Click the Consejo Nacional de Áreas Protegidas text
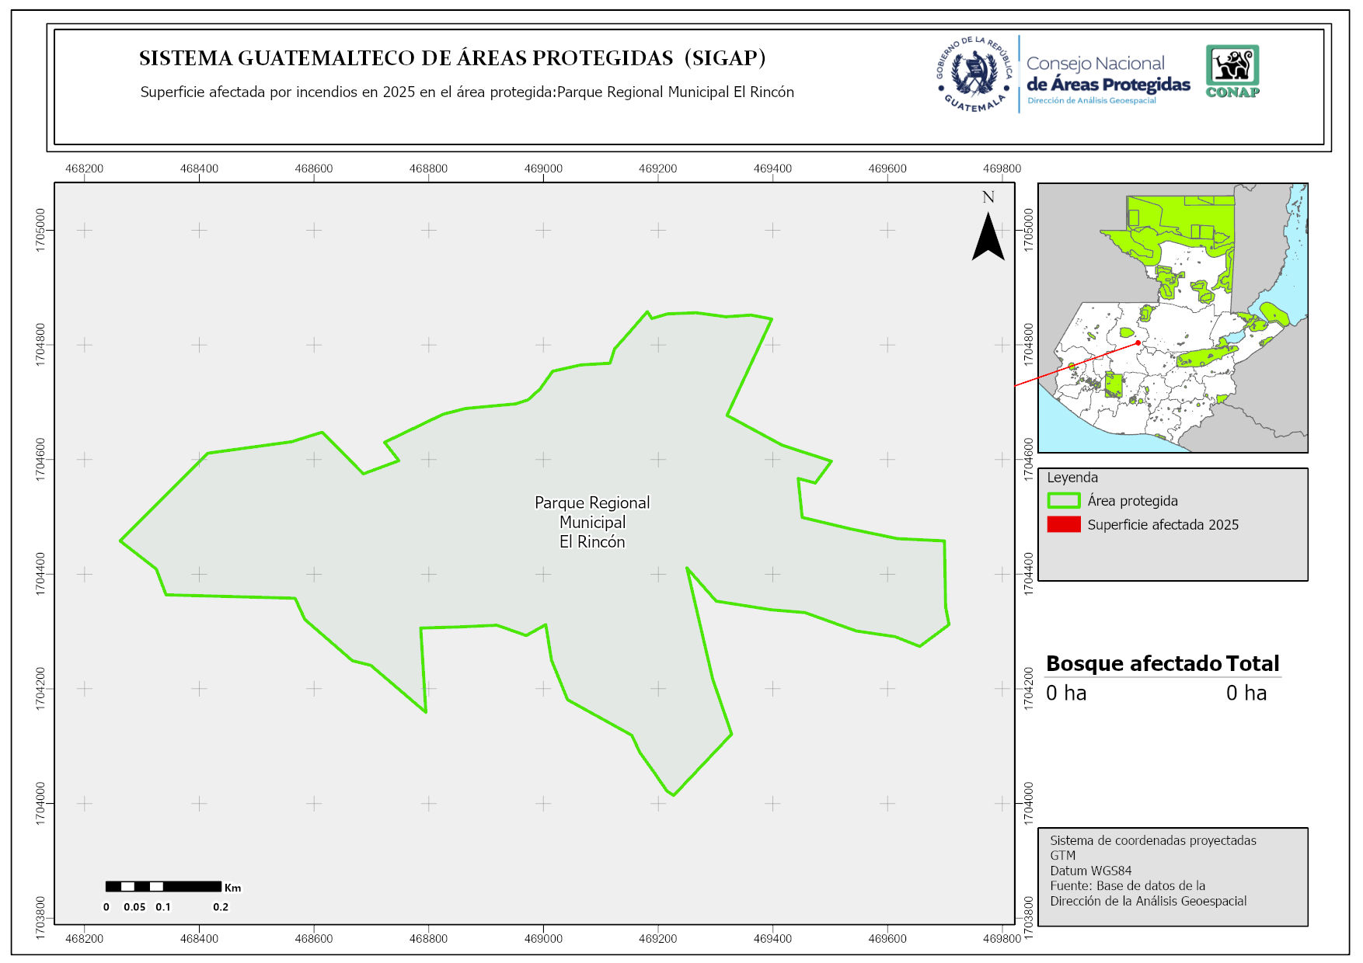Viewport: 1363px width, 963px height. (x=1107, y=75)
